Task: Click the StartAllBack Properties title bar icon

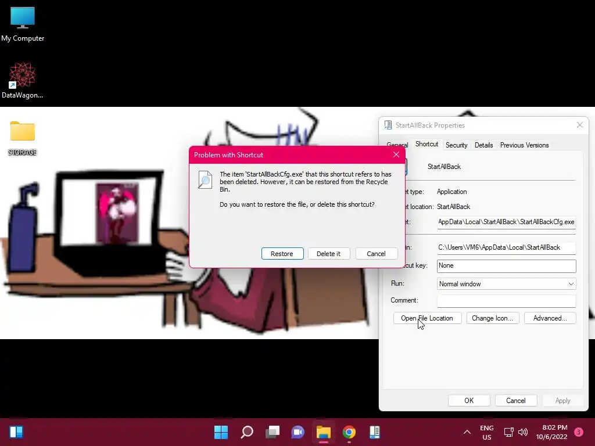Action: (x=388, y=125)
